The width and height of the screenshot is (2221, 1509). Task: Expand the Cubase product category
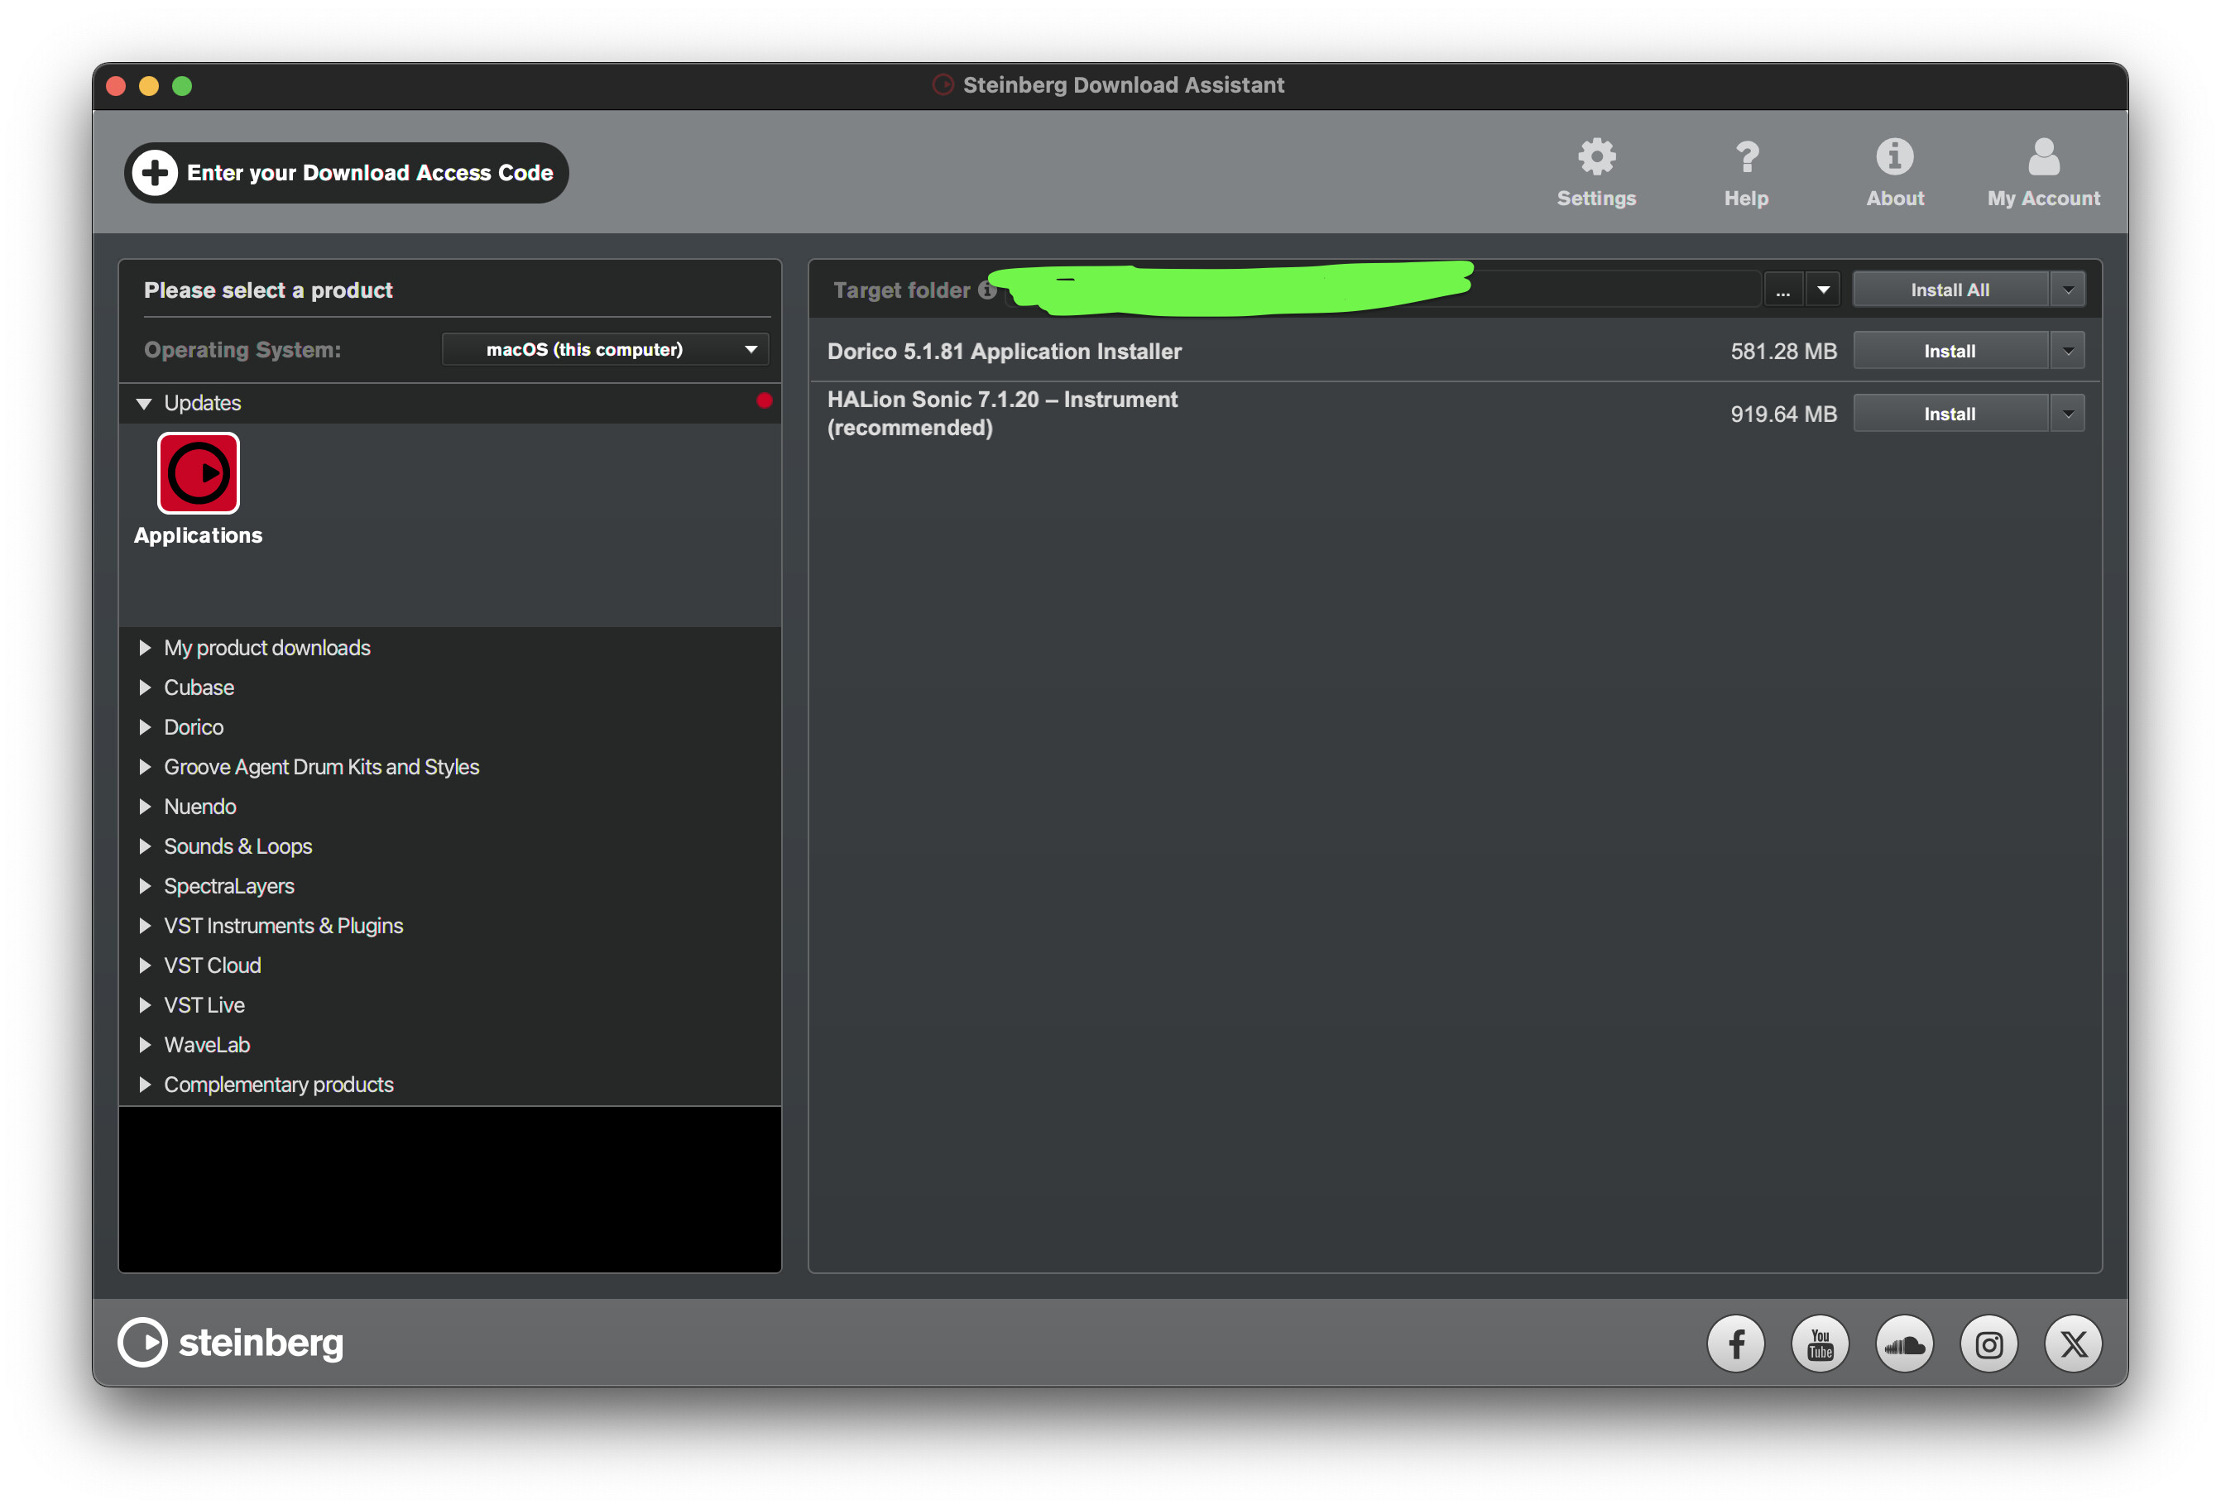(146, 687)
